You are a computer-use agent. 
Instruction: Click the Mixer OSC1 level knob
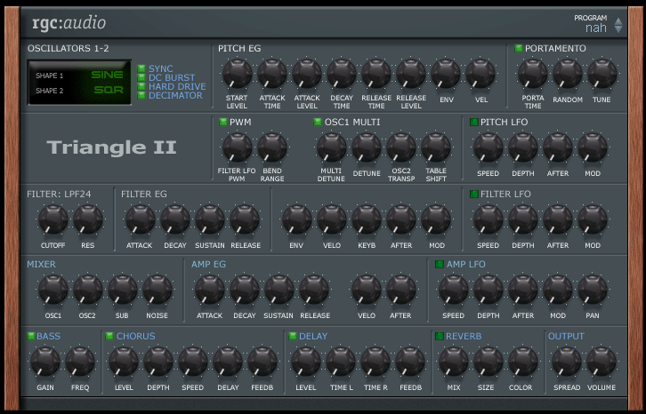pos(52,290)
